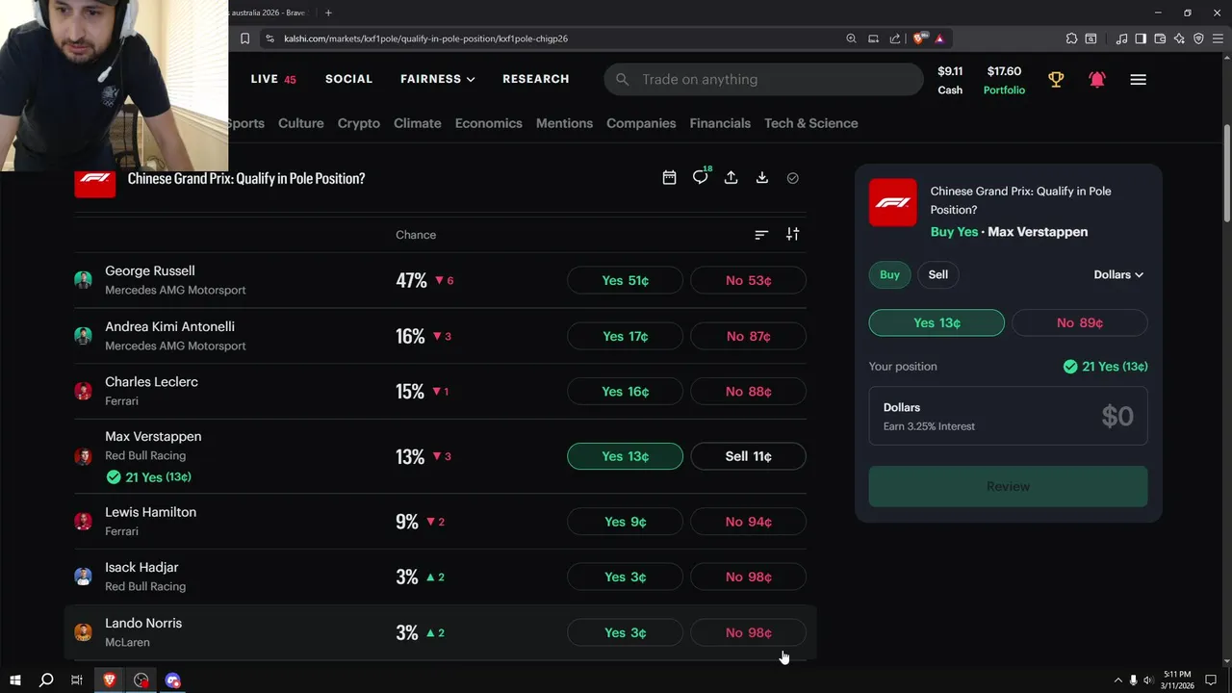The height and width of the screenshot is (693, 1232).
Task: Switch to the Culture category
Action: click(300, 123)
